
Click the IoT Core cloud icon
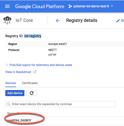pyautogui.click(x=7, y=20)
